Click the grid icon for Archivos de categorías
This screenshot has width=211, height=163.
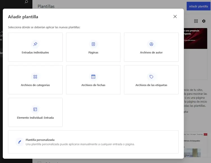coord(35,77)
